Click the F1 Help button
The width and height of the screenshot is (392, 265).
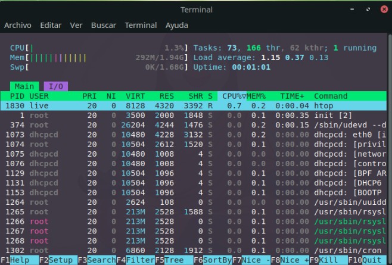(x=20, y=260)
